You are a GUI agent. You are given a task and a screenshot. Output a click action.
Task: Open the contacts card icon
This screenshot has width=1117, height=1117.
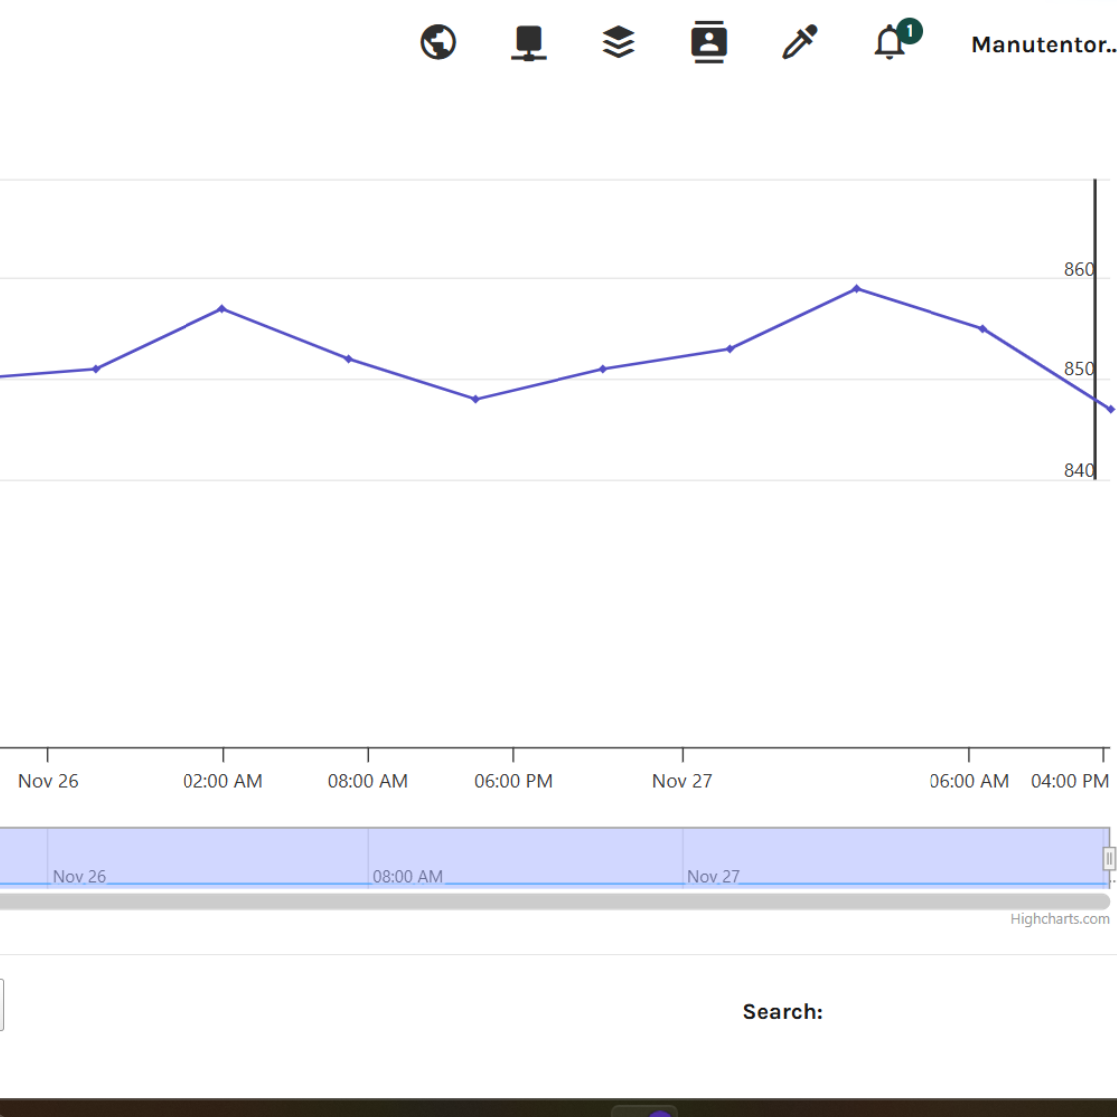click(709, 43)
